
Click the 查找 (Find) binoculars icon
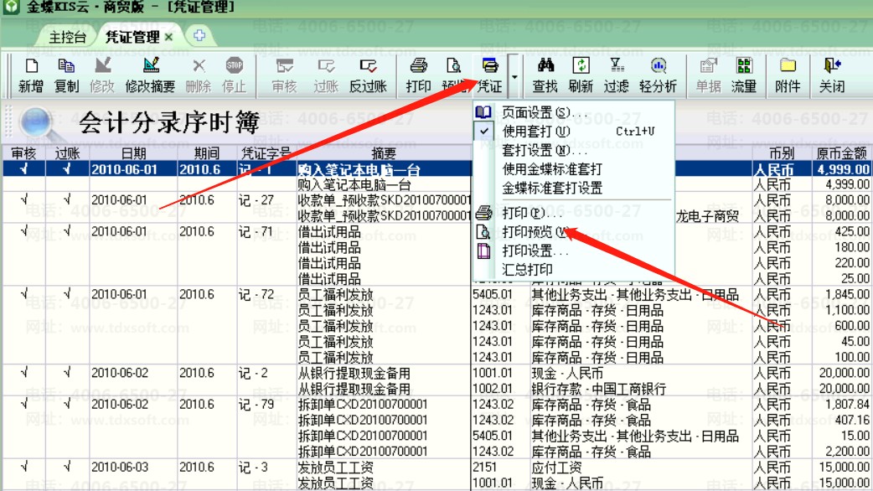tap(545, 75)
